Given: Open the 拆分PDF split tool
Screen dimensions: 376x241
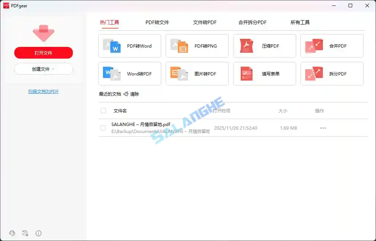Looking at the screenshot, I should [x=332, y=74].
